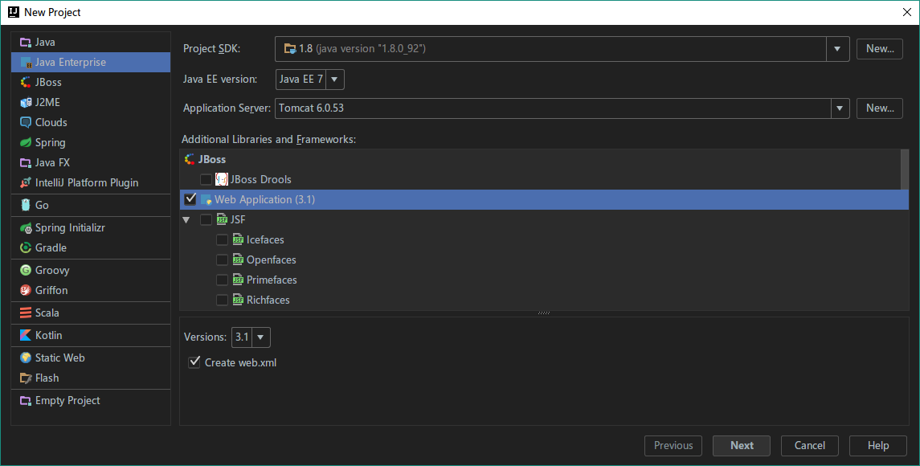920x466 pixels.
Task: Open the Java EE version dropdown
Action: pyautogui.click(x=334, y=80)
